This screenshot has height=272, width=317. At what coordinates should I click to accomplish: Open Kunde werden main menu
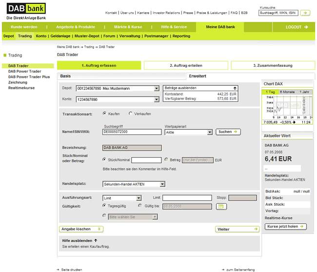pos(24,27)
